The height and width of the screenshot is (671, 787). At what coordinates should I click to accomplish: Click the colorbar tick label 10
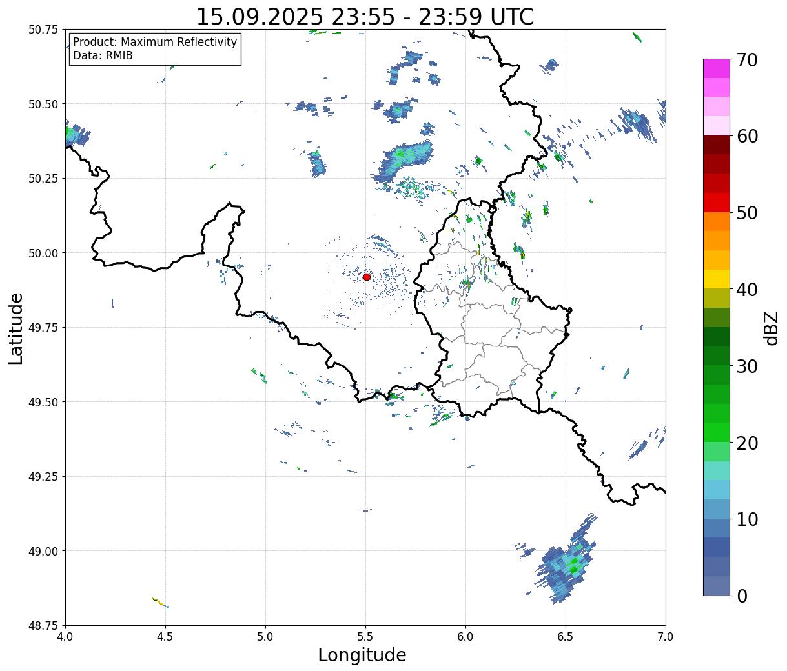746,519
